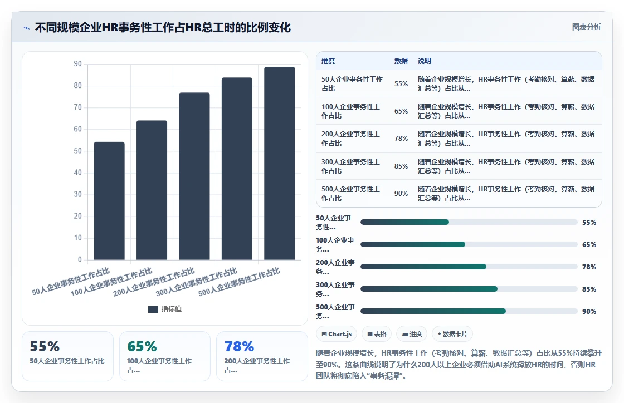Click the description text of the 55% row
Image resolution: width=624 pixels, height=403 pixels.
(x=506, y=84)
